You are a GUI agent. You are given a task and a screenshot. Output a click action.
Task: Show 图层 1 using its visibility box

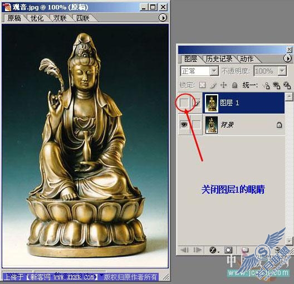point(184,103)
